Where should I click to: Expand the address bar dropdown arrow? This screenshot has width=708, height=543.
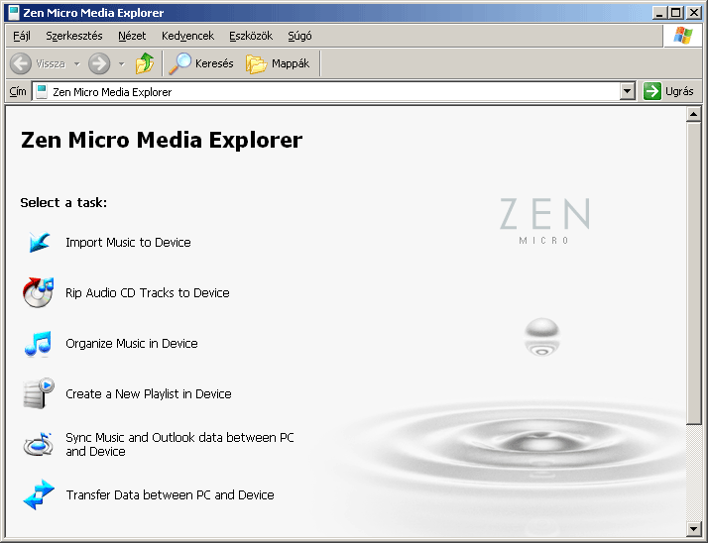click(627, 91)
